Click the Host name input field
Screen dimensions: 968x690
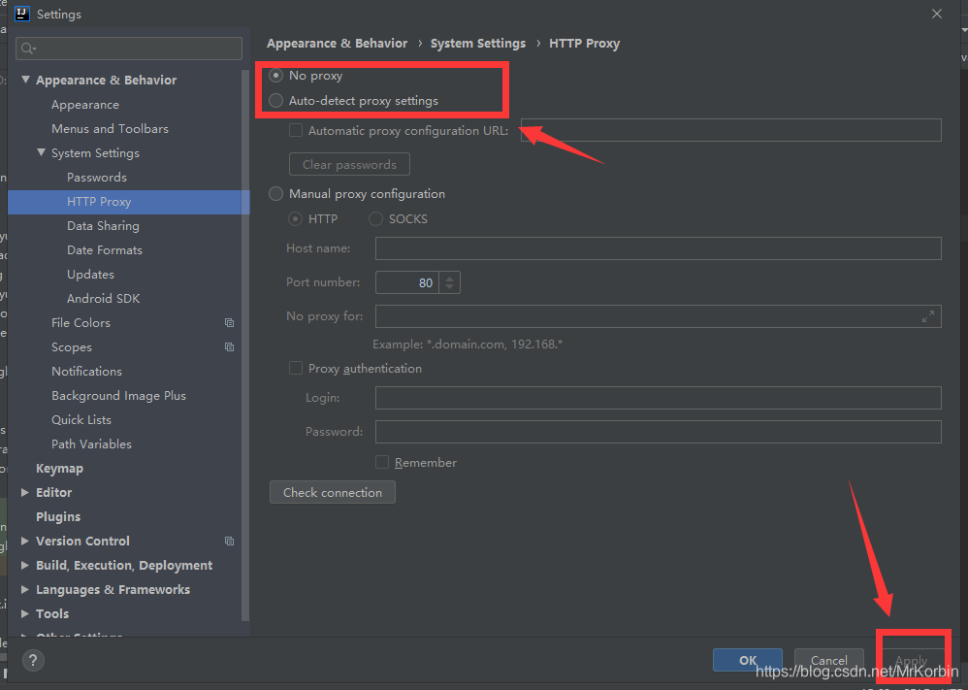(658, 248)
